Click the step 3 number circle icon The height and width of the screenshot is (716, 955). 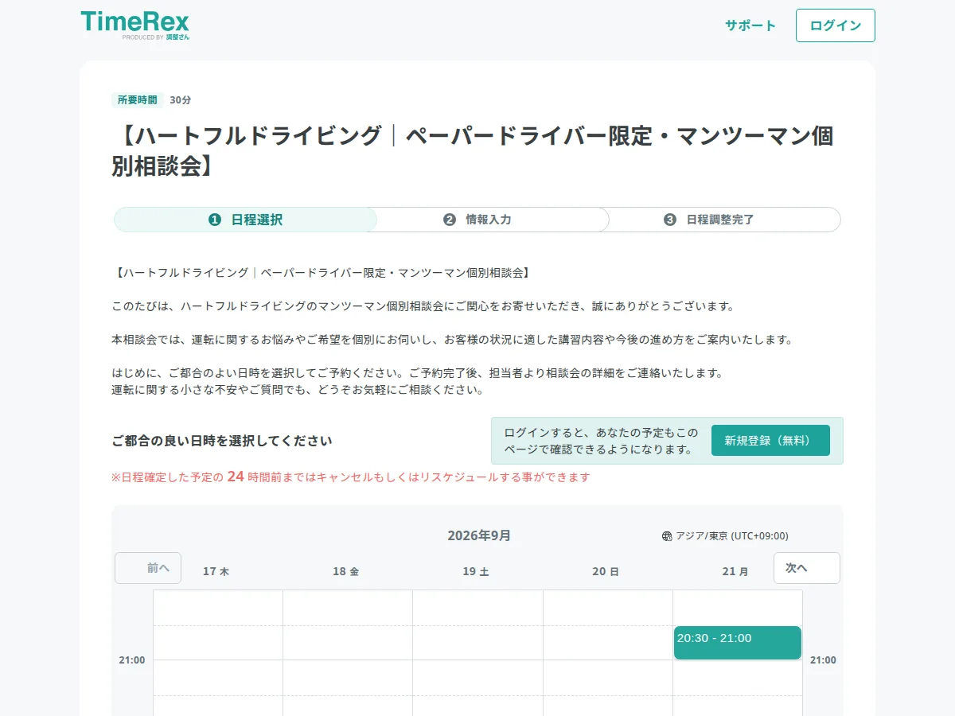click(x=670, y=220)
